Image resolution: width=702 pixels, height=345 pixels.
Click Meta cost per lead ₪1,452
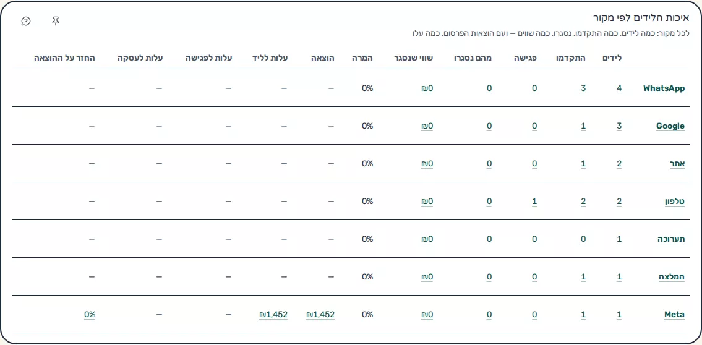pos(273,315)
